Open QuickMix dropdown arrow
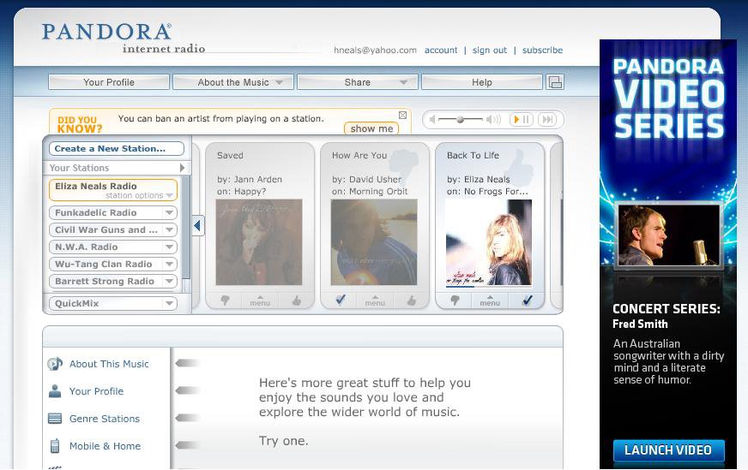Screen dimensions: 748x470 [169, 303]
